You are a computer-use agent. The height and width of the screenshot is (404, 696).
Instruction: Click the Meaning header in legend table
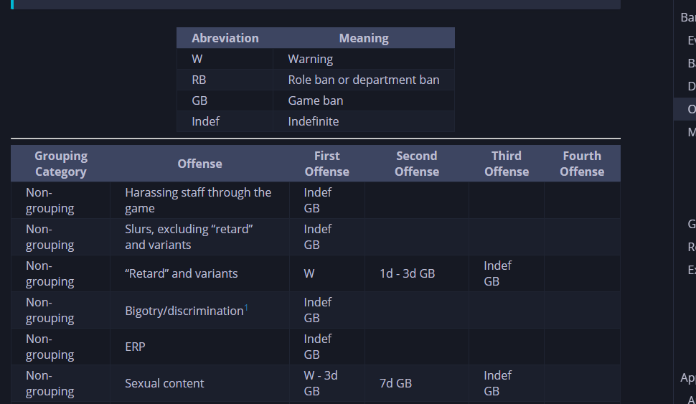[364, 38]
